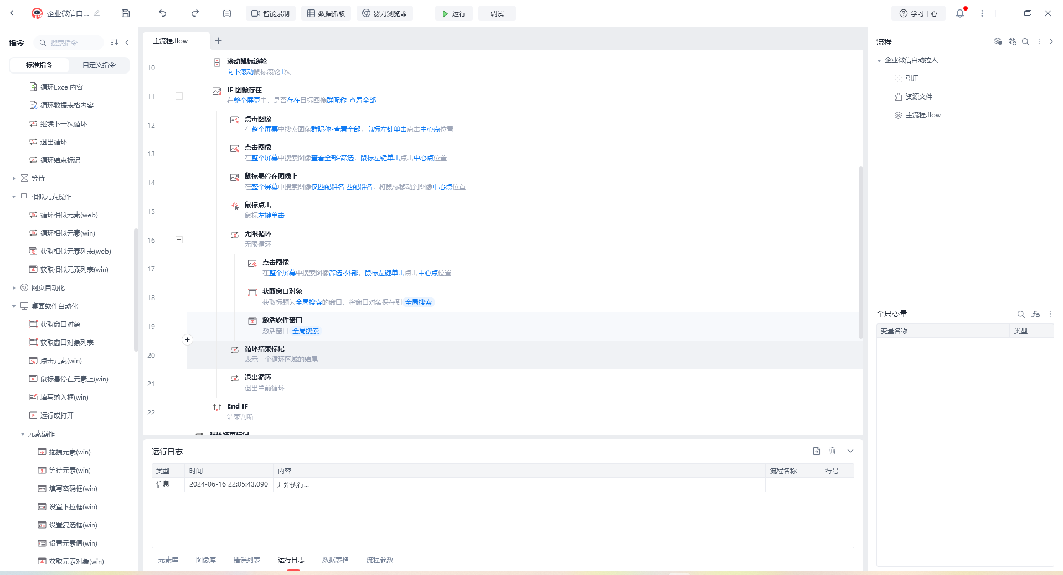
Task: Click the 全局搜索 variable on line 19
Action: pos(306,331)
